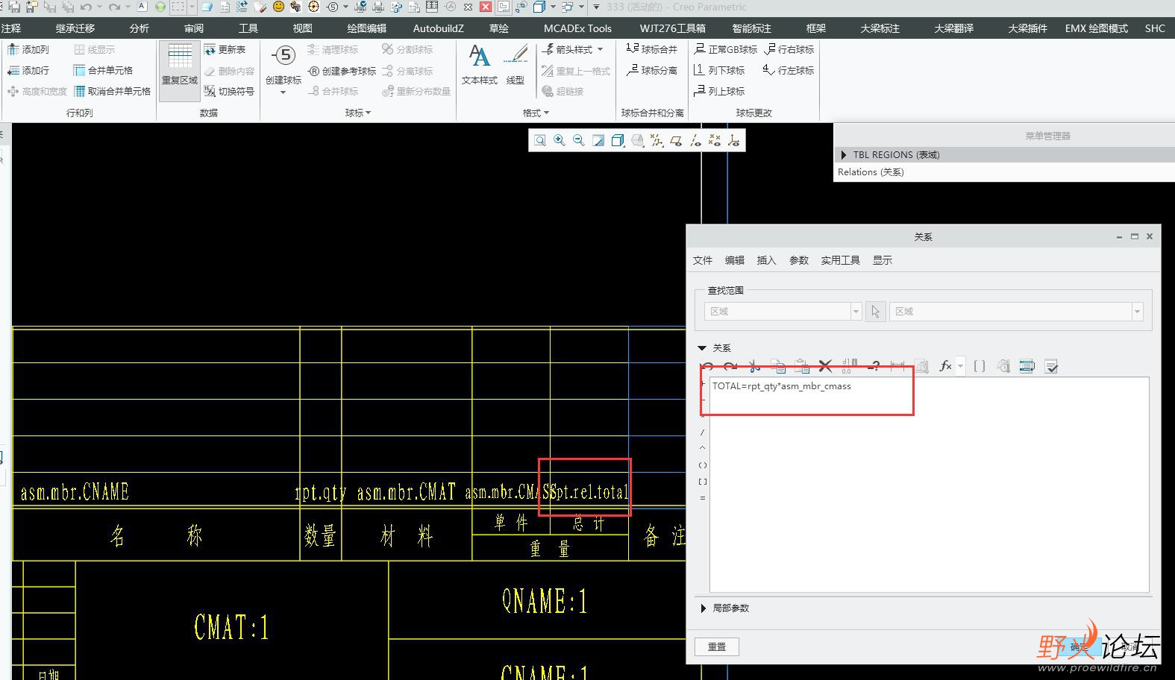Click 正常GB球标
Viewport: 1175px width, 680px height.
tap(725, 49)
